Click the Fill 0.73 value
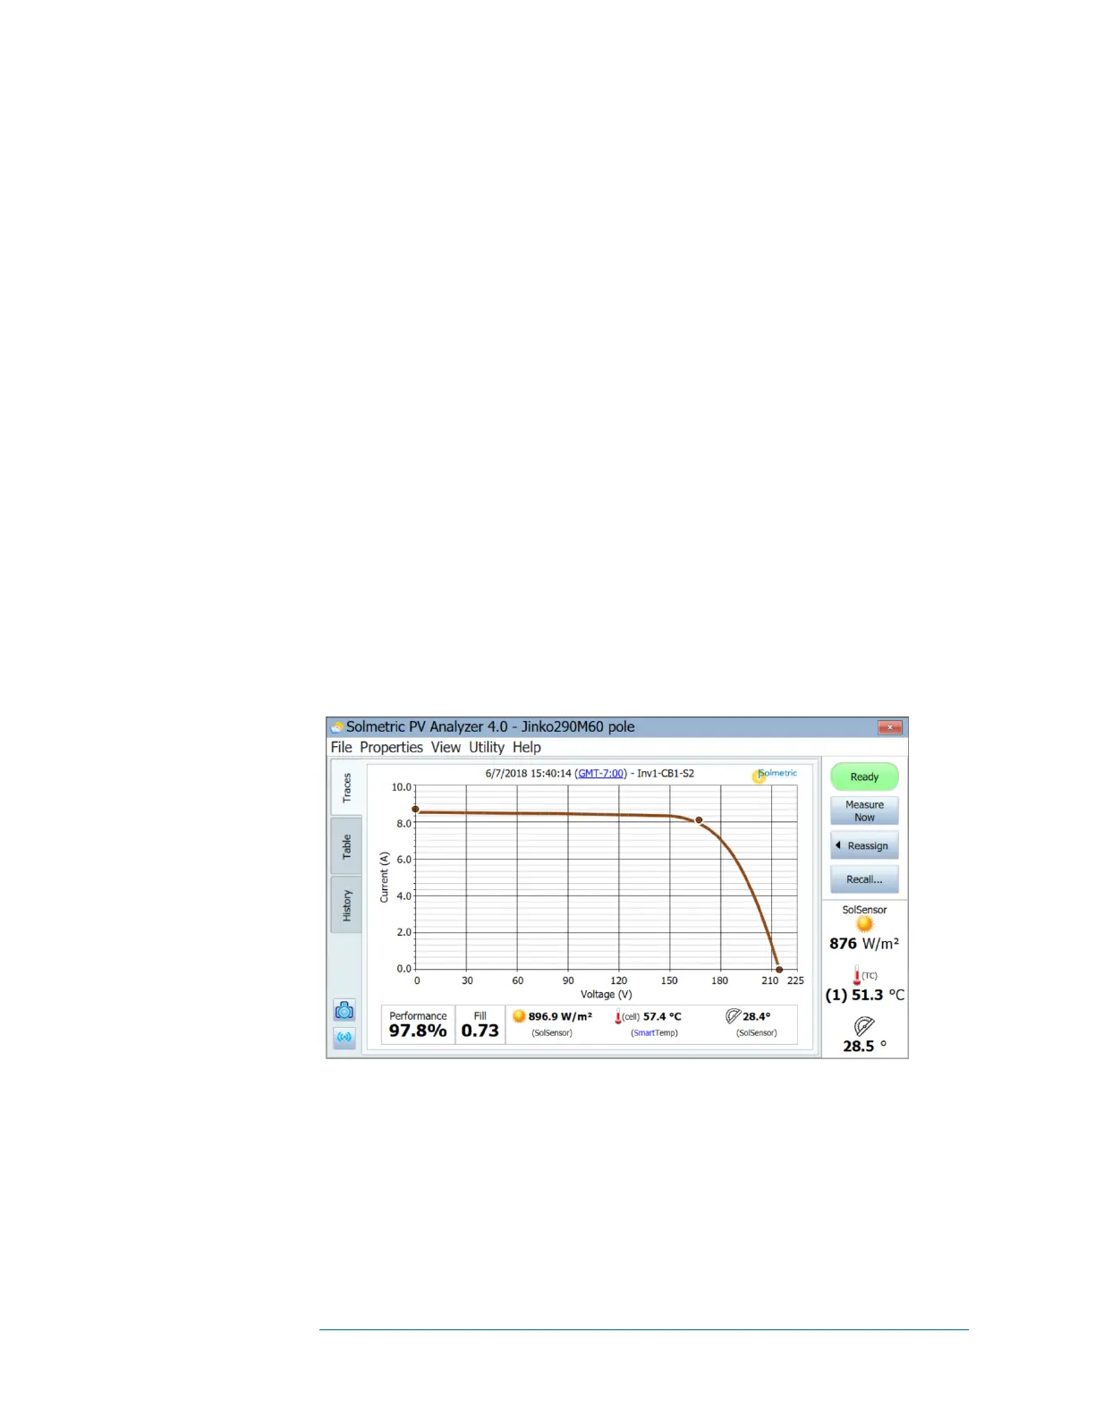 tap(480, 1031)
